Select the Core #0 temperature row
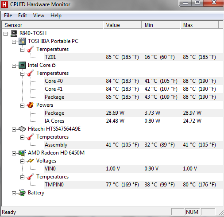224x217 pixels. (133, 81)
